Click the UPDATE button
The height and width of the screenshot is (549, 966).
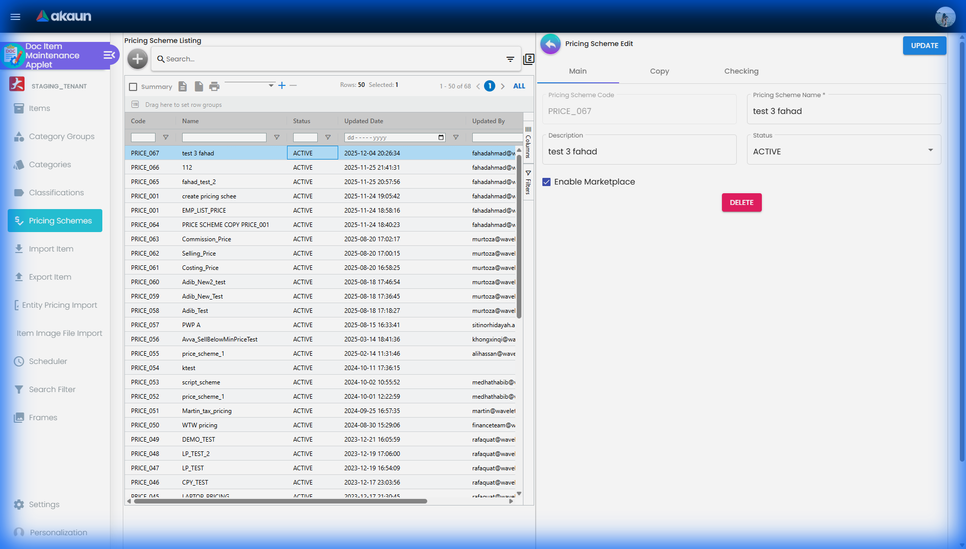pos(924,45)
